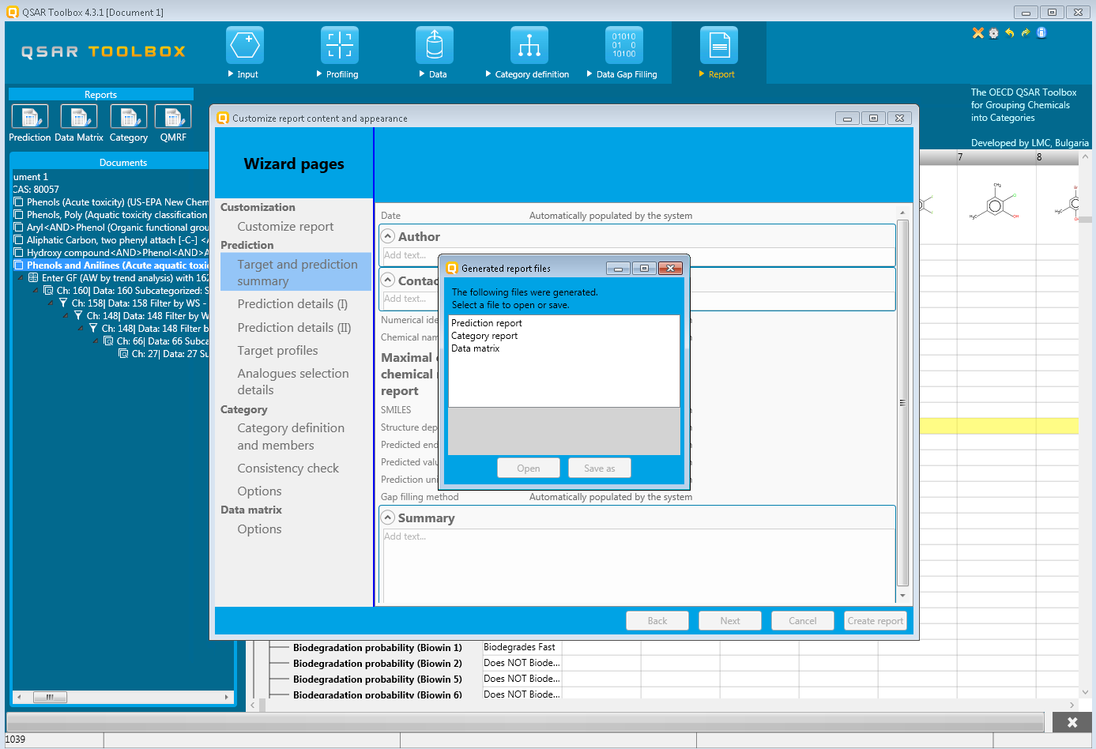Viewport: 1096px width, 749px height.
Task: Select Prediction details (I) page
Action: 292,304
